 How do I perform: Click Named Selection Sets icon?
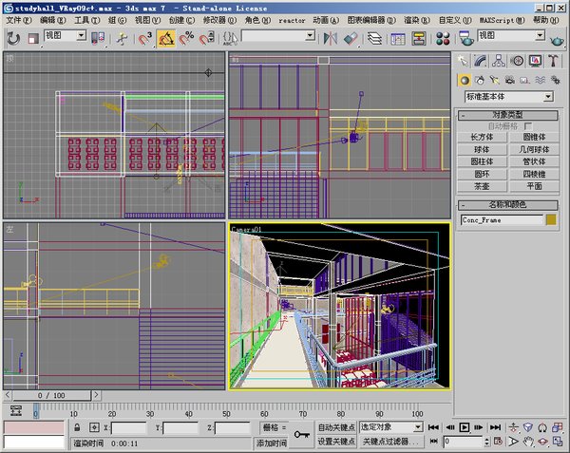230,39
